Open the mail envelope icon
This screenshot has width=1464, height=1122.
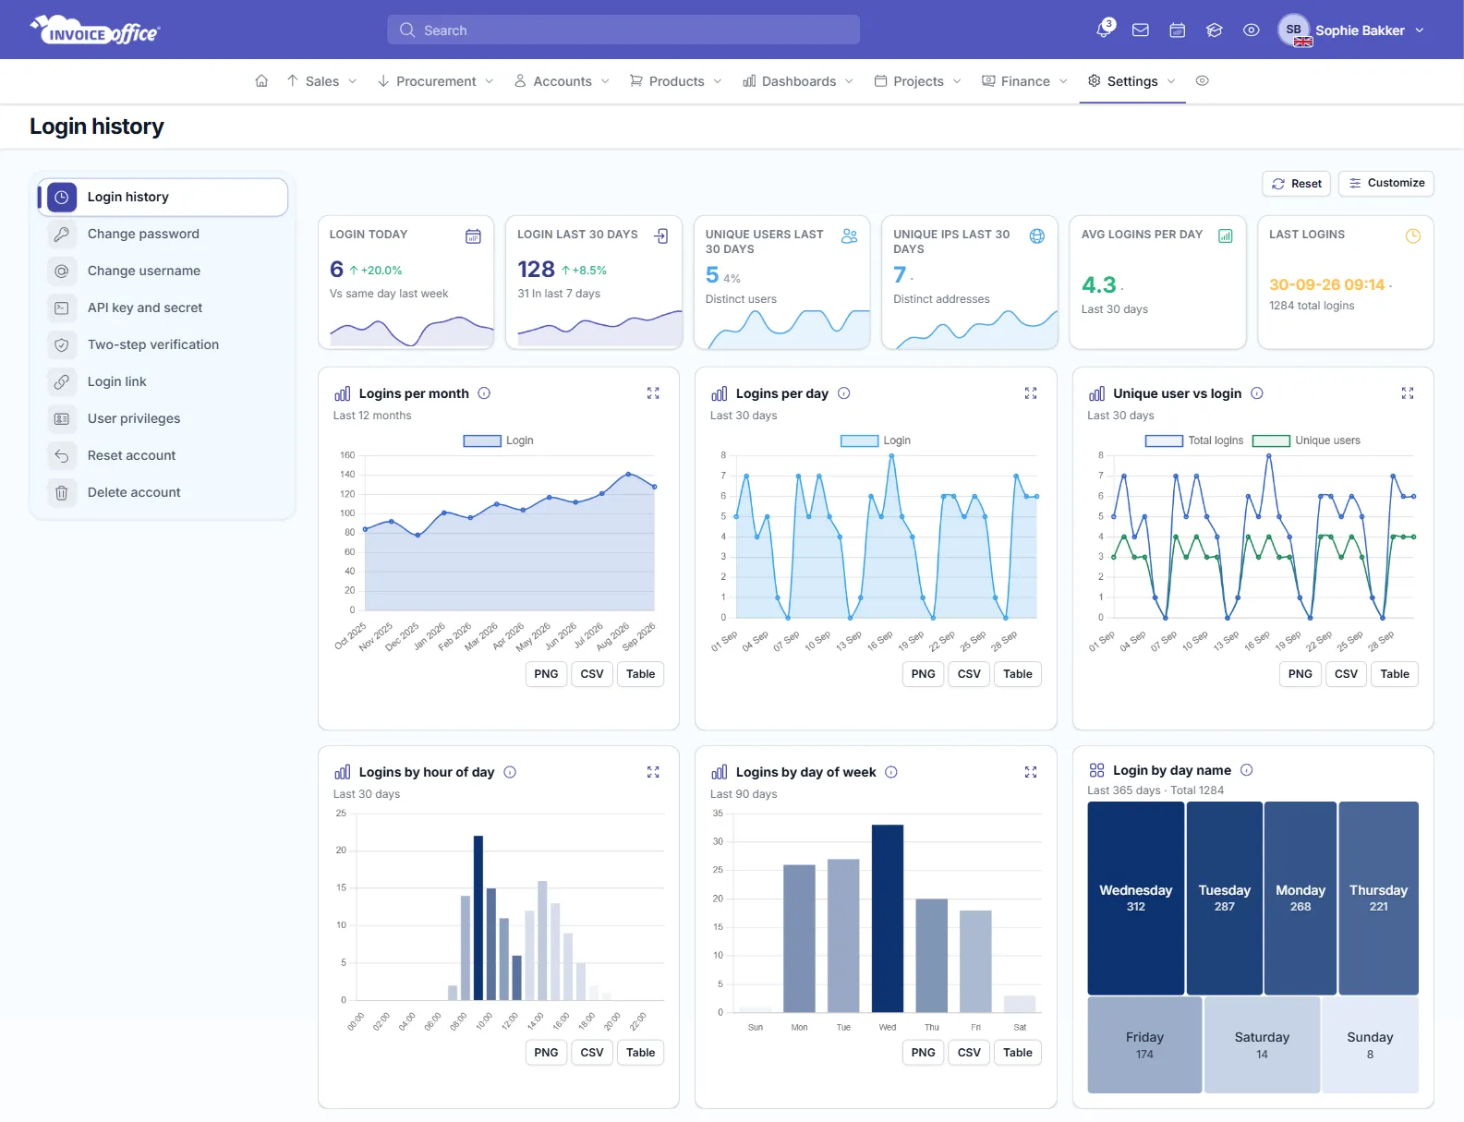[x=1141, y=30]
